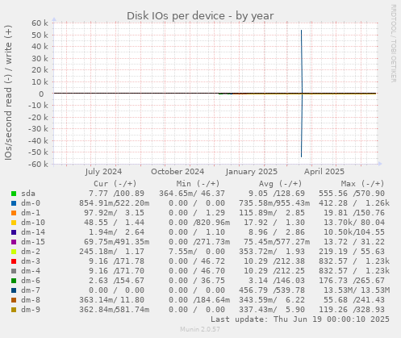Click the 'dm-3' device label

click(x=31, y=261)
